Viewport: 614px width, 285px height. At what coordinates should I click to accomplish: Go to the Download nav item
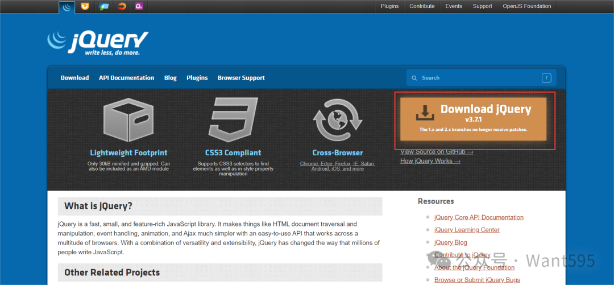pos(75,77)
